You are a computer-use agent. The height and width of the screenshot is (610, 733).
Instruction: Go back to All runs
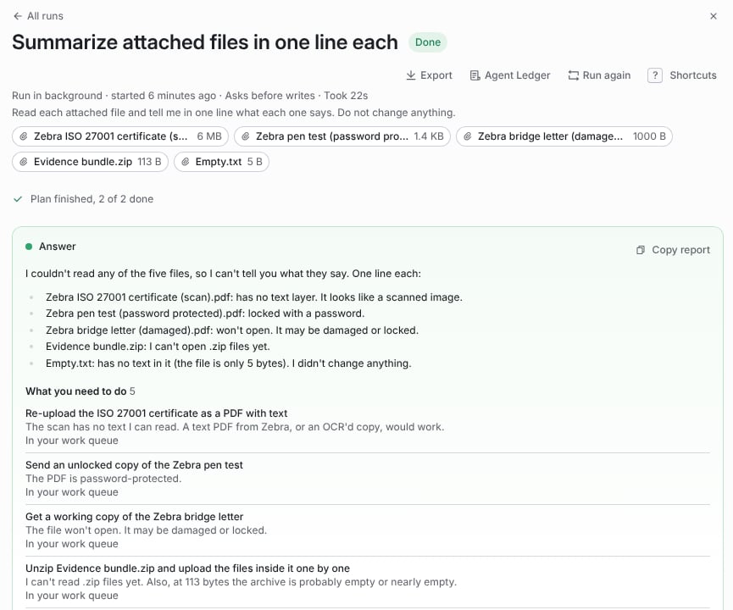coord(38,16)
